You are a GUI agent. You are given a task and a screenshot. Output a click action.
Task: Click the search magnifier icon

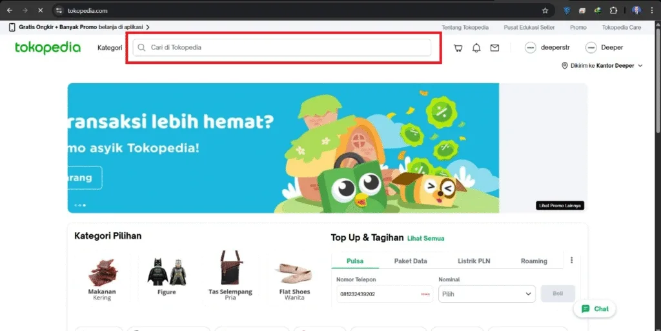(x=141, y=48)
